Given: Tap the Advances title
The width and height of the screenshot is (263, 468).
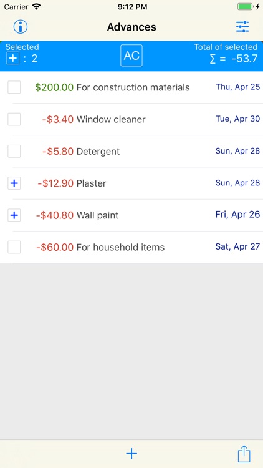Looking at the screenshot, I should [131, 27].
